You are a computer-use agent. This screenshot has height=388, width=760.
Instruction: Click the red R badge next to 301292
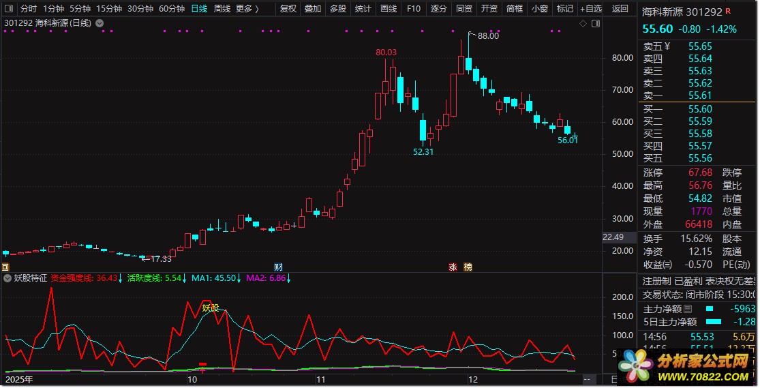tap(728, 11)
